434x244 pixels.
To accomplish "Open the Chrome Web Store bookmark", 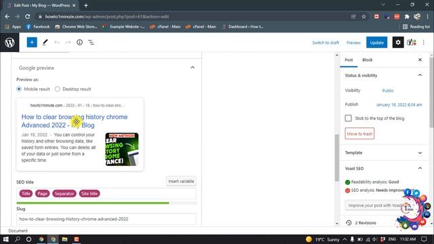I will tap(76, 26).
